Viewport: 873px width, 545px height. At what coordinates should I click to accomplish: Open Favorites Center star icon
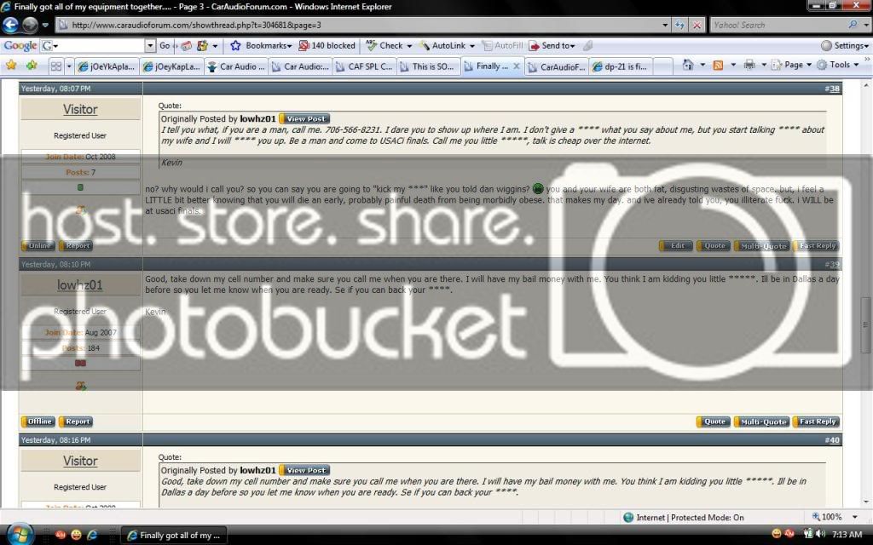pyautogui.click(x=11, y=66)
